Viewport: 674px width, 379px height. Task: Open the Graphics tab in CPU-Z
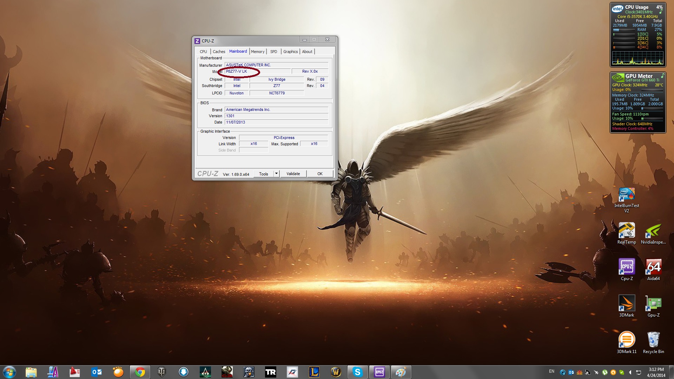pos(290,52)
